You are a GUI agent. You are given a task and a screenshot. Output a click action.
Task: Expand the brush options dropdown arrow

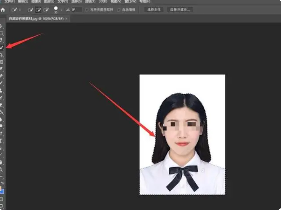coord(62,10)
